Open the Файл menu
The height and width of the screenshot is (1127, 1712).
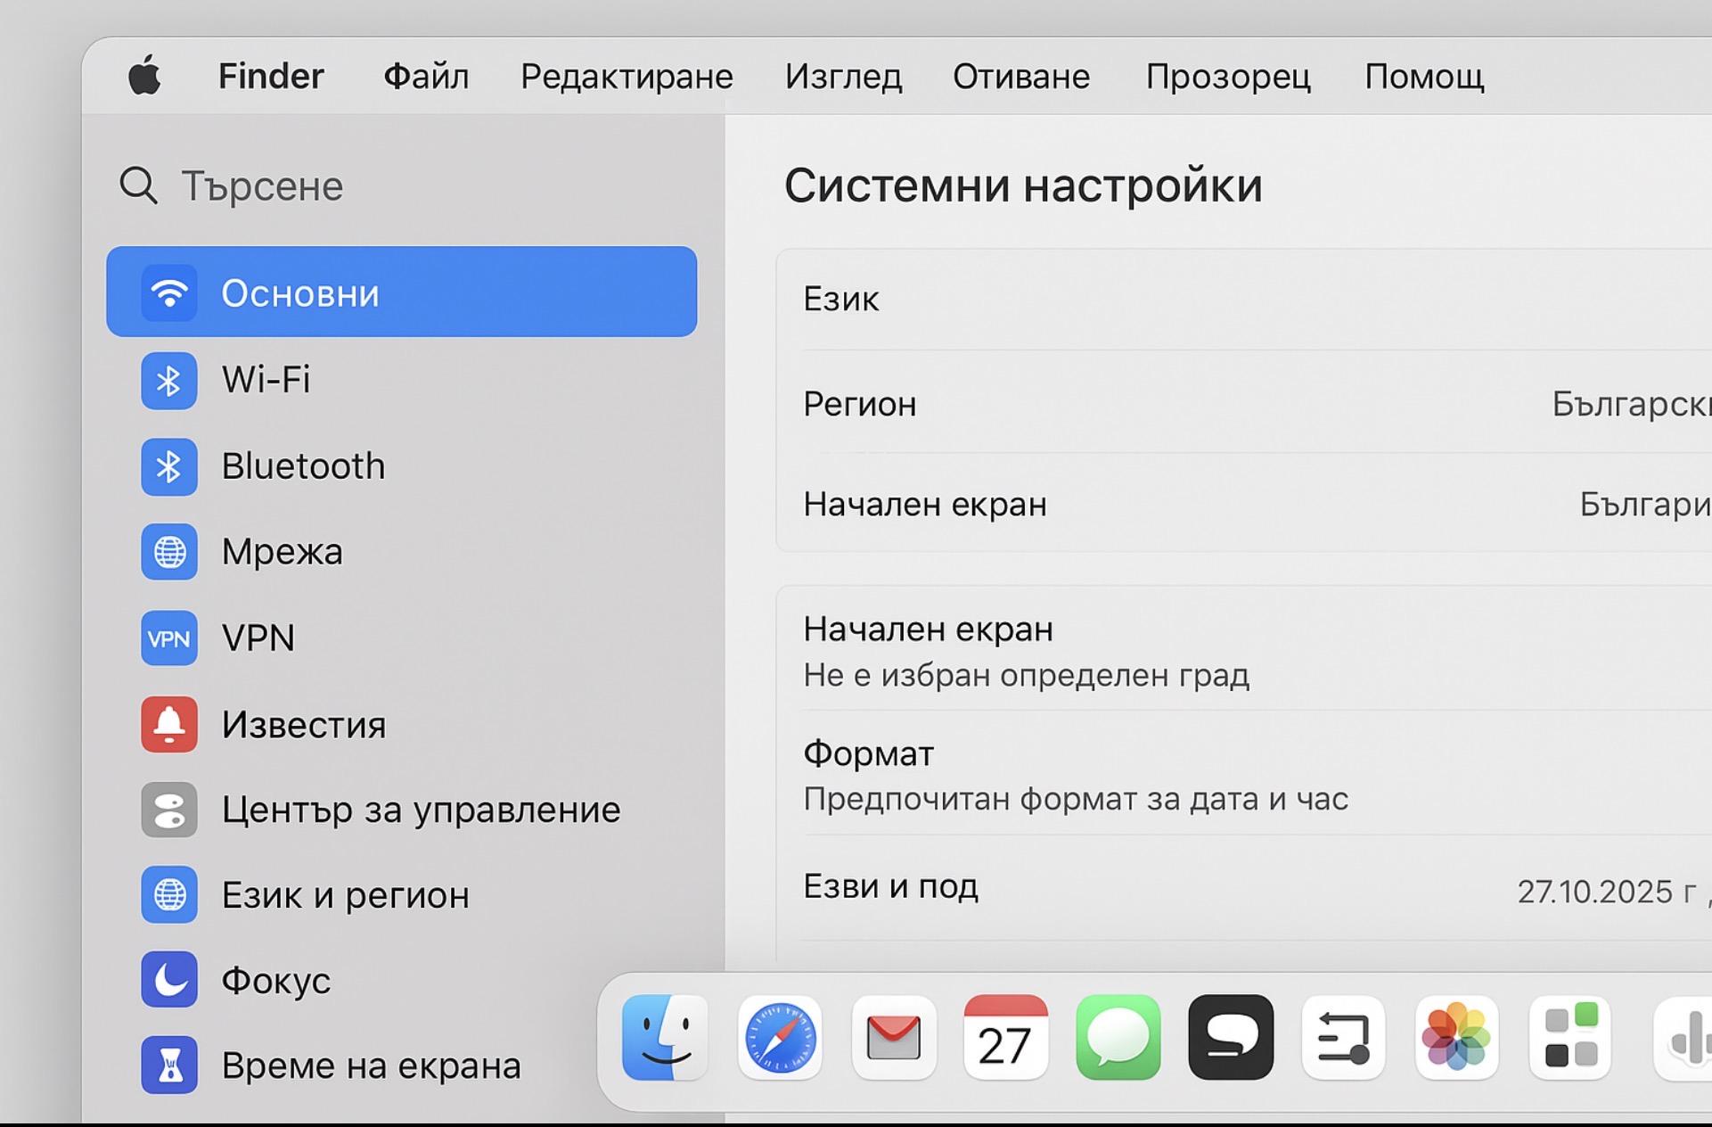coord(426,77)
